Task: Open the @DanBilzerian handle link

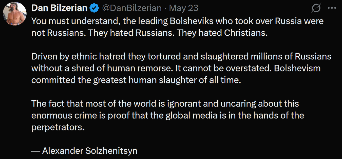Action: coord(131,8)
